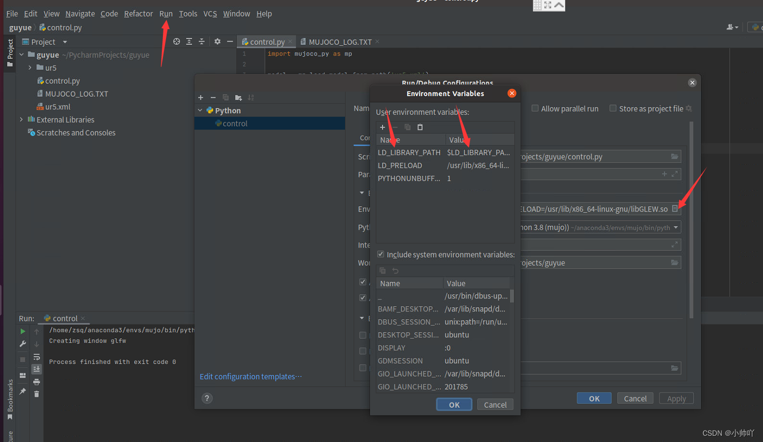The image size is (763, 442).
Task: Collapse all in Project panel
Action: coord(202,42)
